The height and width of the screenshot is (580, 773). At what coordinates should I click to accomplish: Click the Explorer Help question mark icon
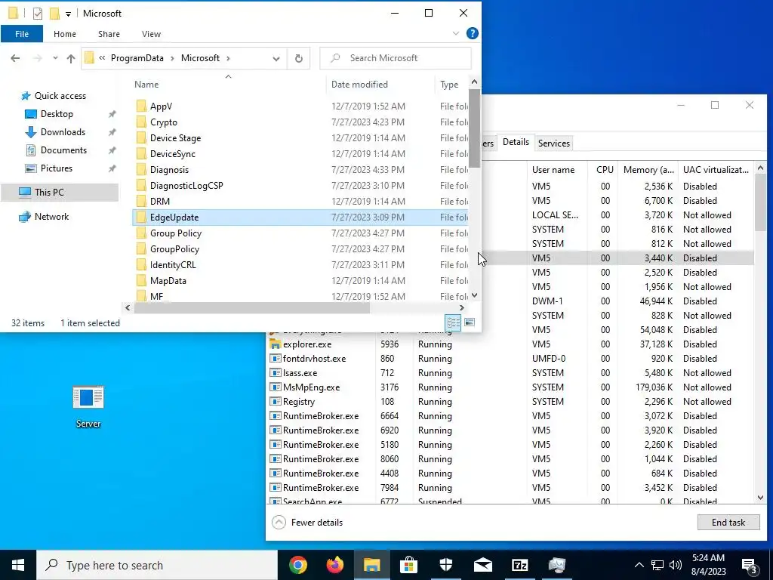472,33
